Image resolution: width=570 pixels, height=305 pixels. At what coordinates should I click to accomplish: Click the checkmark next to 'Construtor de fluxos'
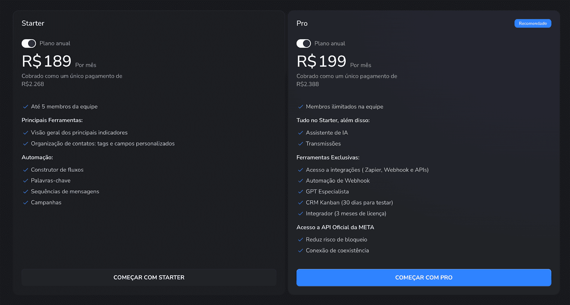point(25,170)
